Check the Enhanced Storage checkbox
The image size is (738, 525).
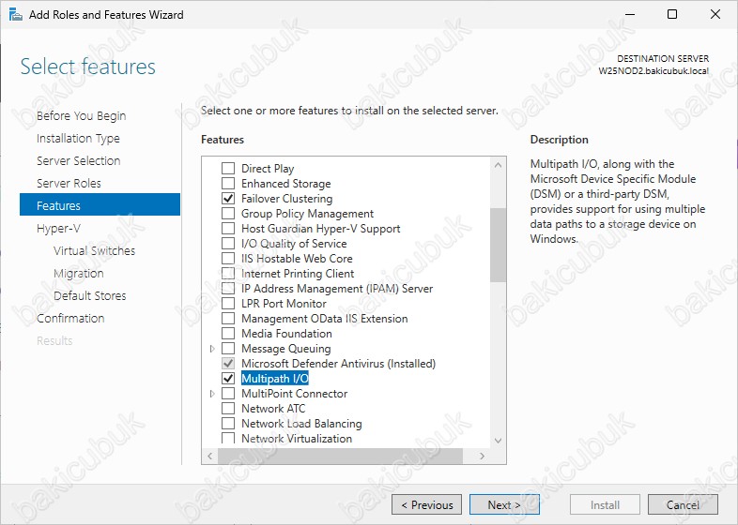228,184
